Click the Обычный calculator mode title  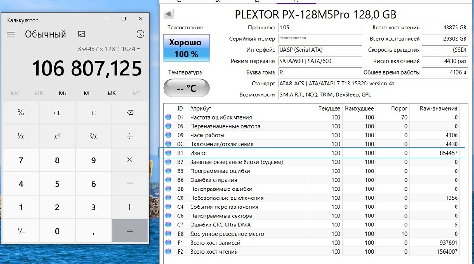click(46, 34)
